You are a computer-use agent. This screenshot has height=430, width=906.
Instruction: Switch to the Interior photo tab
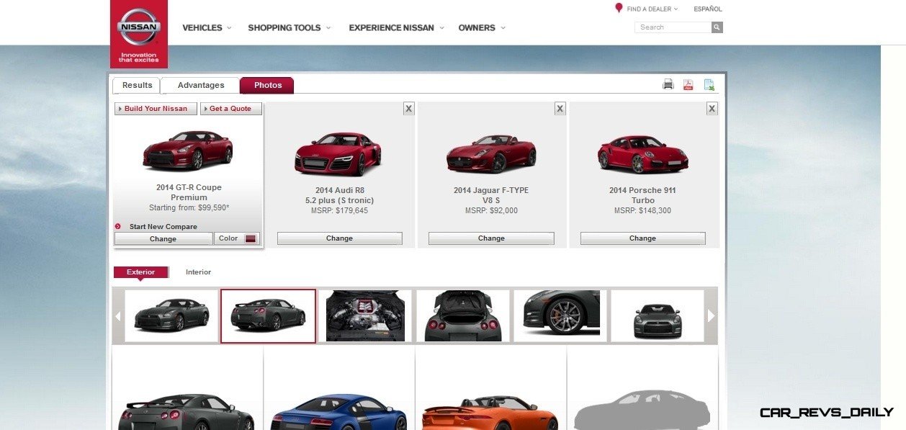[x=198, y=272]
